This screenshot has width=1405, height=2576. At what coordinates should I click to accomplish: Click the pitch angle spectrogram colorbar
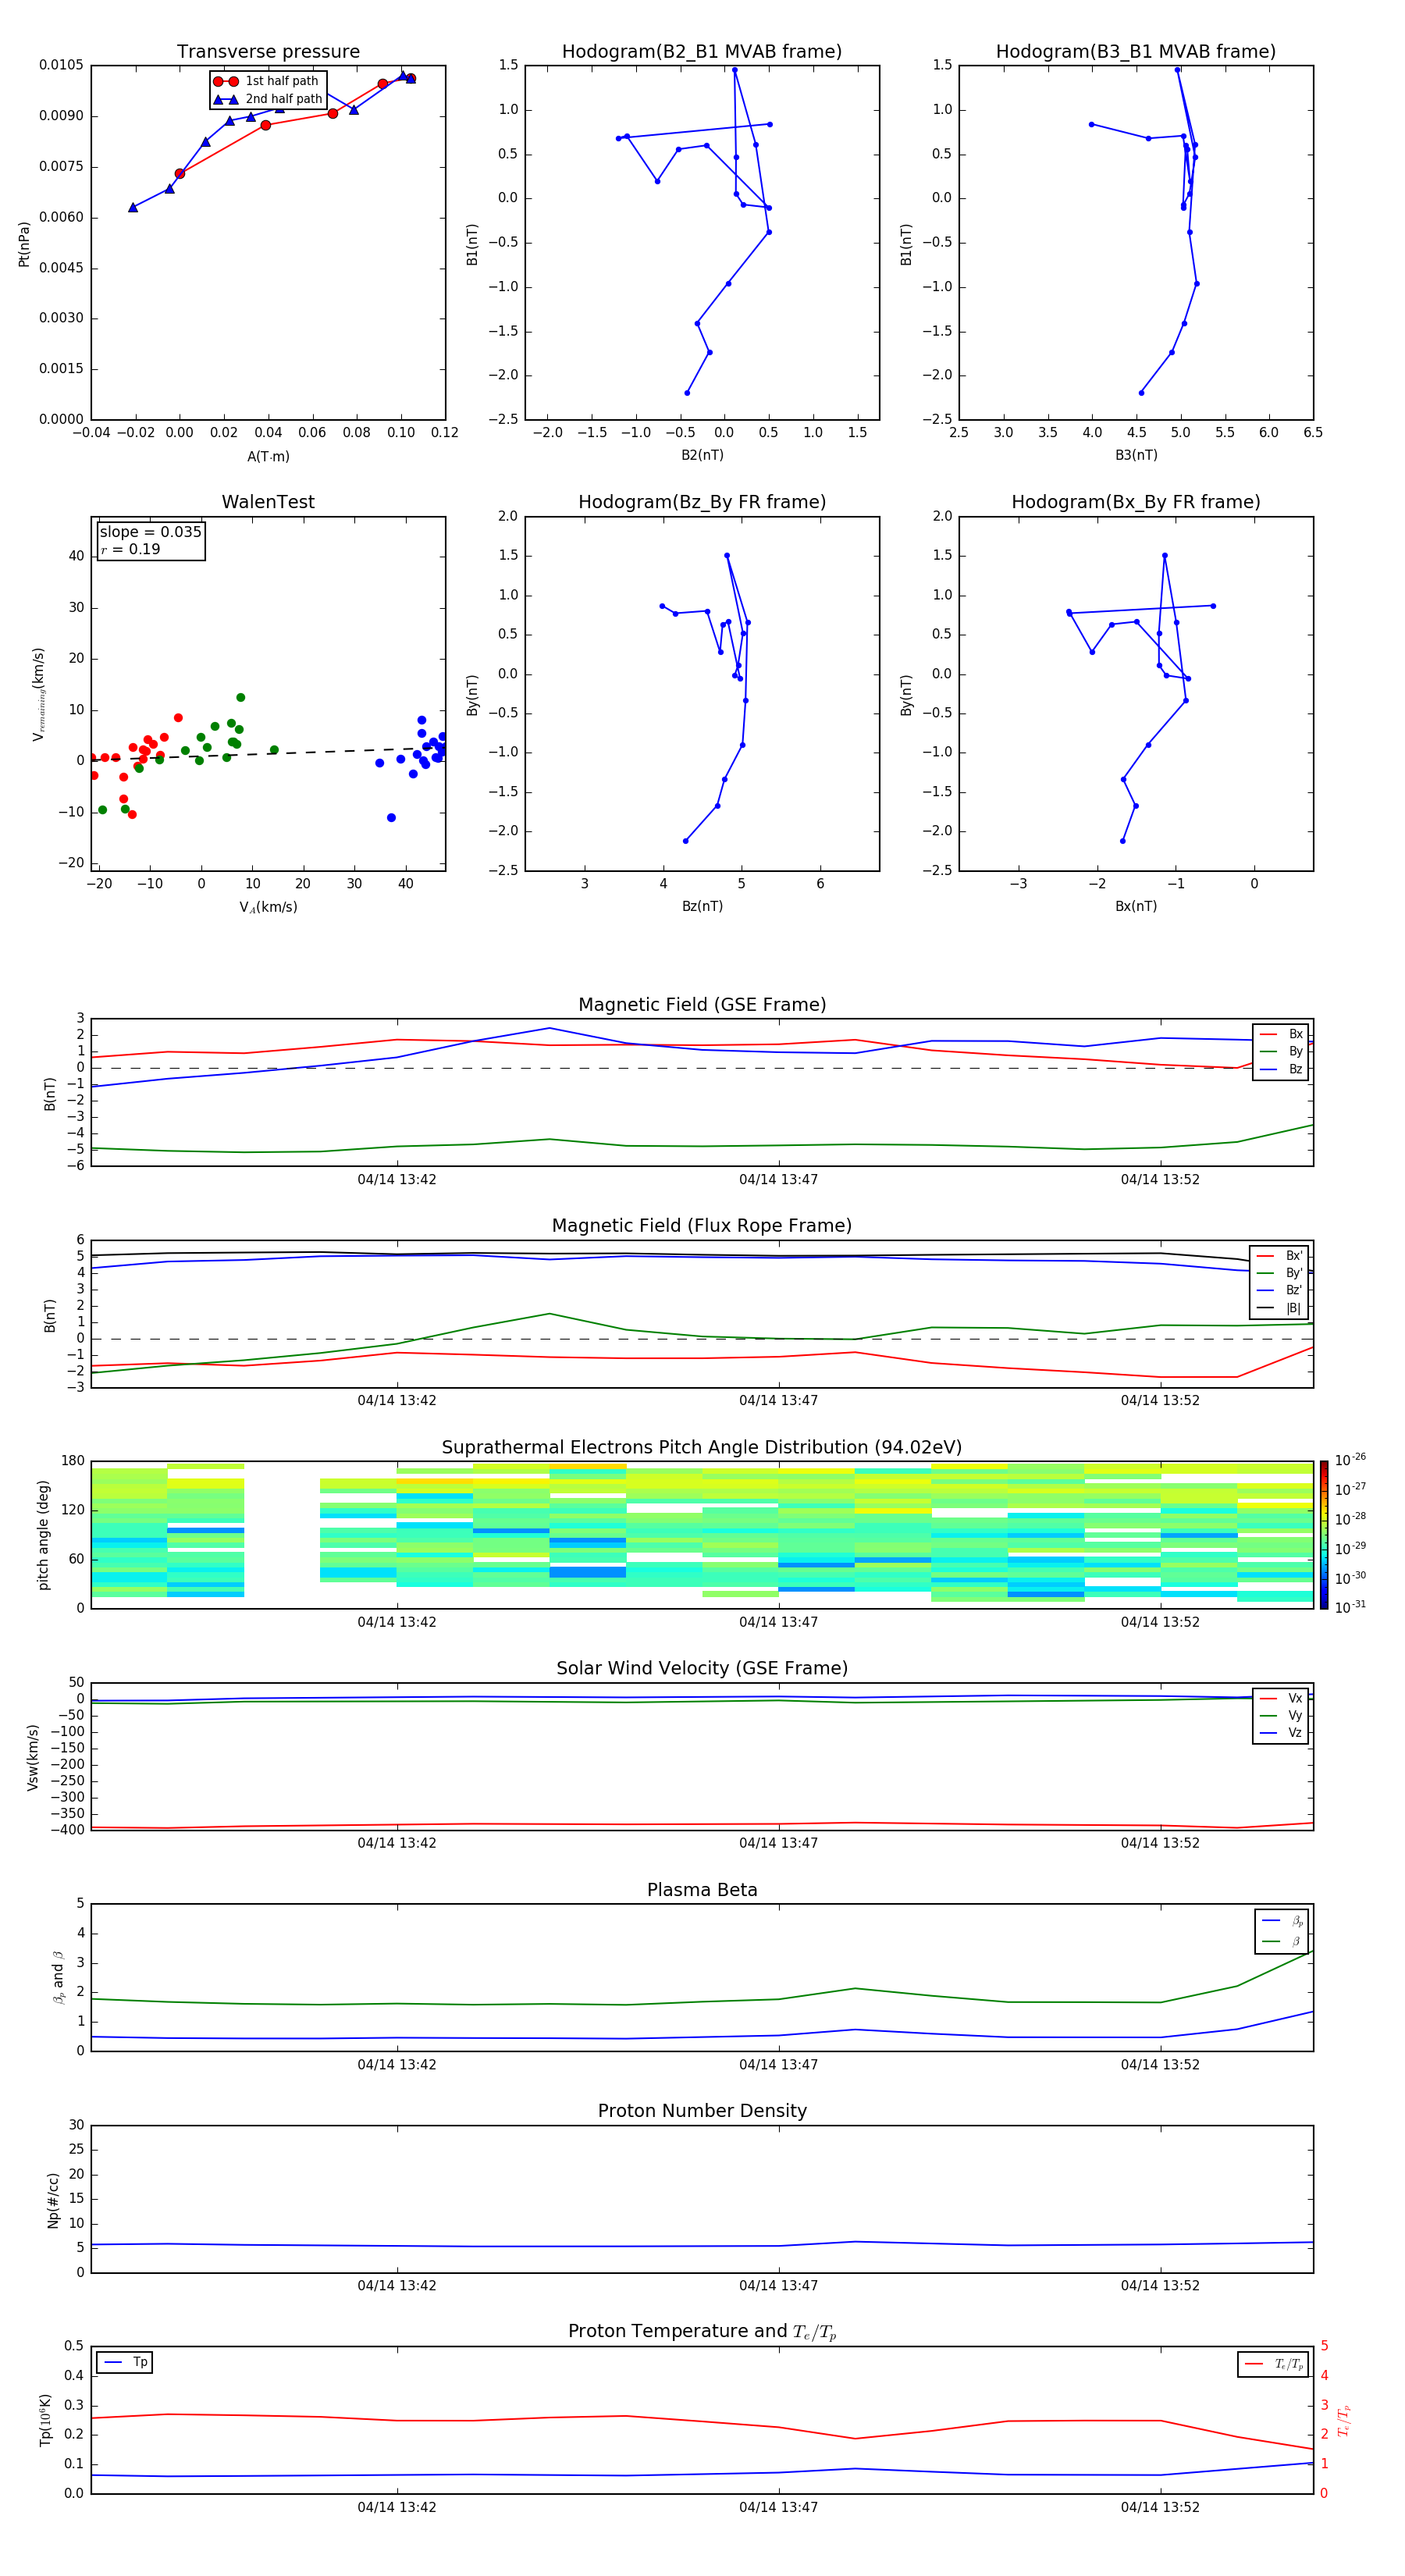(1323, 1535)
